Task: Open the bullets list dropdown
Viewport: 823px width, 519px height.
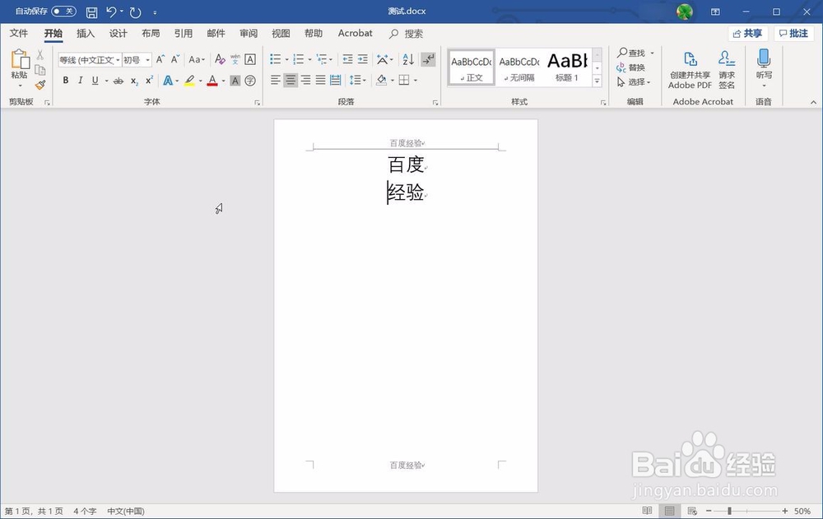Action: [x=286, y=60]
